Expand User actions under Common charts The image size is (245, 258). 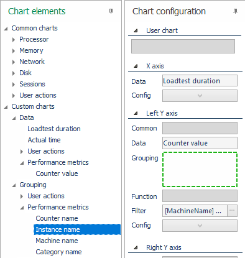pos(14,96)
